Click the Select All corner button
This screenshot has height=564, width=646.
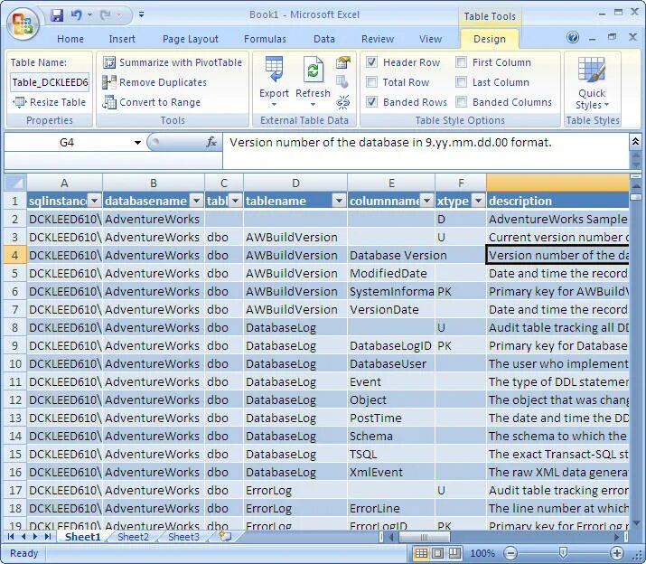(x=15, y=183)
